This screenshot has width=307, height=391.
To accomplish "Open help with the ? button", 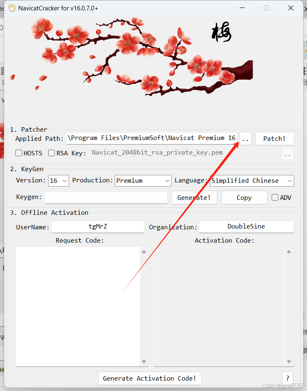I will pos(288,379).
